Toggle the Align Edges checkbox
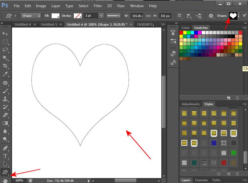The height and width of the screenshot is (183, 248). pos(245,16)
